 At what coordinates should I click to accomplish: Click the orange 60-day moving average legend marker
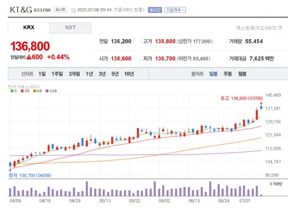coord(34,91)
